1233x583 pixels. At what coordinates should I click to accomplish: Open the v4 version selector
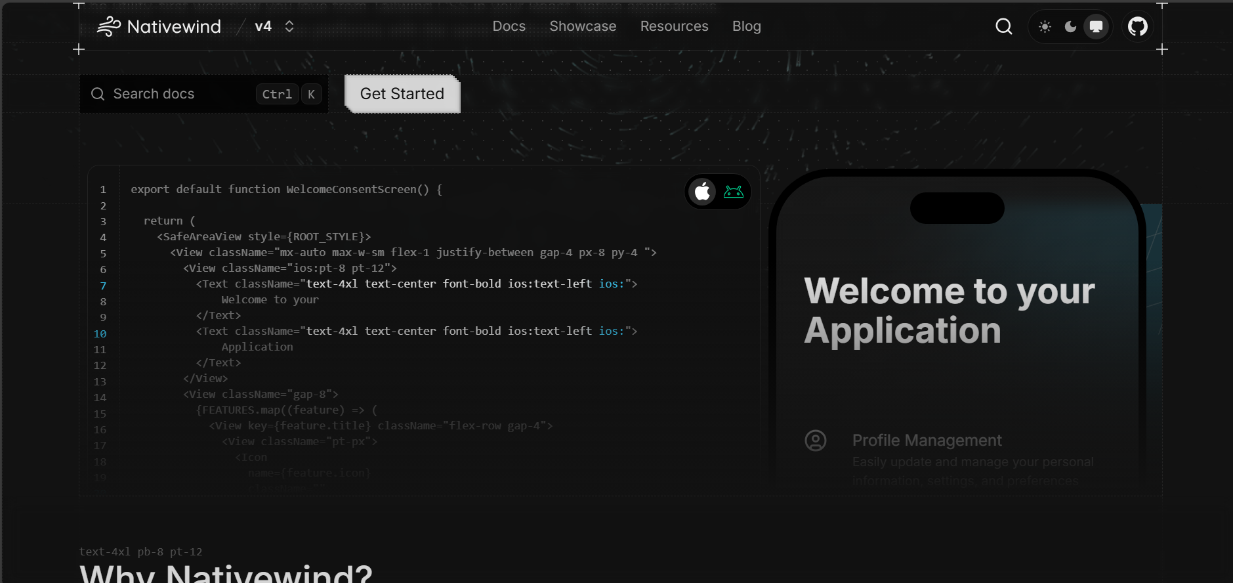click(263, 26)
